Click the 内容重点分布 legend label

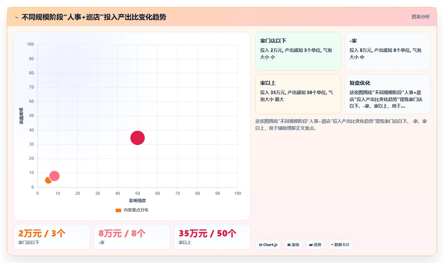point(136,210)
